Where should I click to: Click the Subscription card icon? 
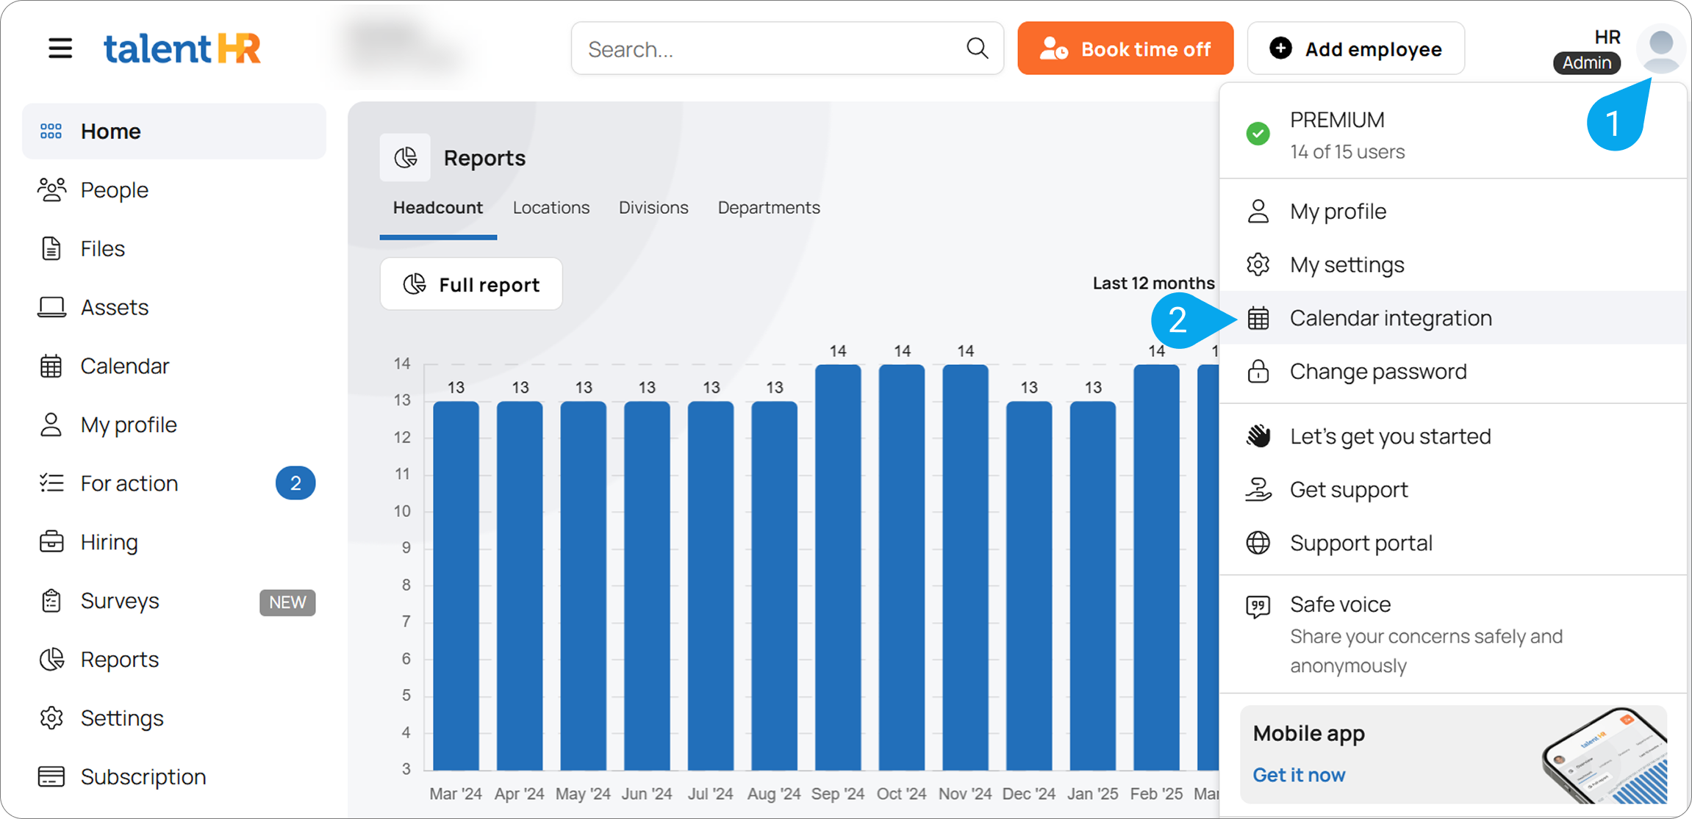click(51, 776)
